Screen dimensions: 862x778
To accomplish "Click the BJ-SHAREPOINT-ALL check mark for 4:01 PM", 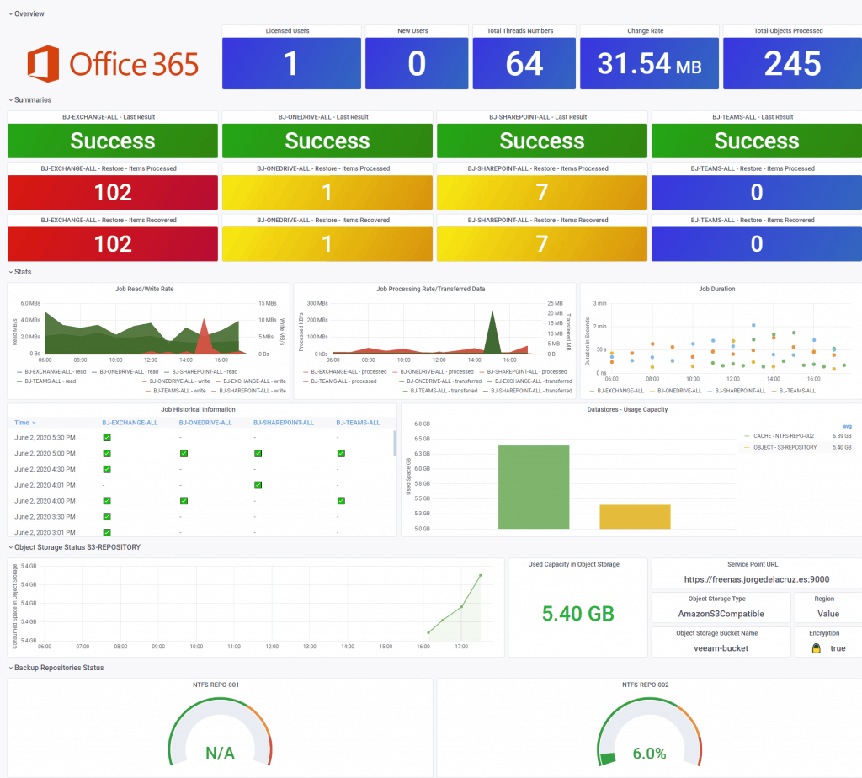I will [258, 485].
